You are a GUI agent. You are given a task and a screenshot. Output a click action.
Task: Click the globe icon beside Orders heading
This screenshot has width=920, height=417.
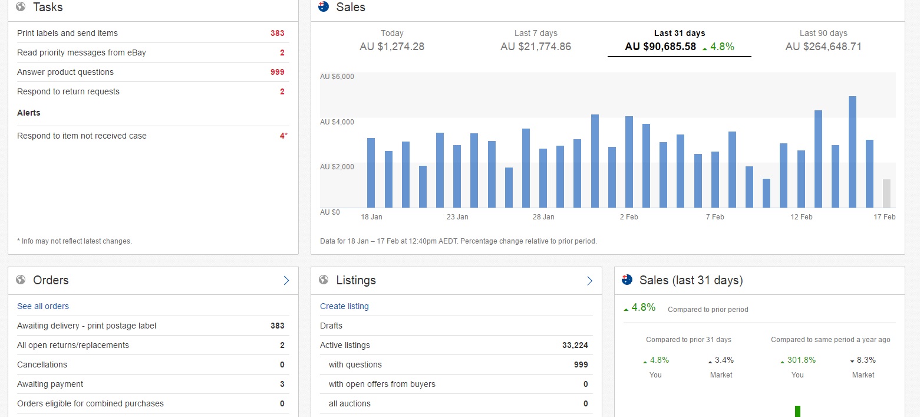click(21, 280)
